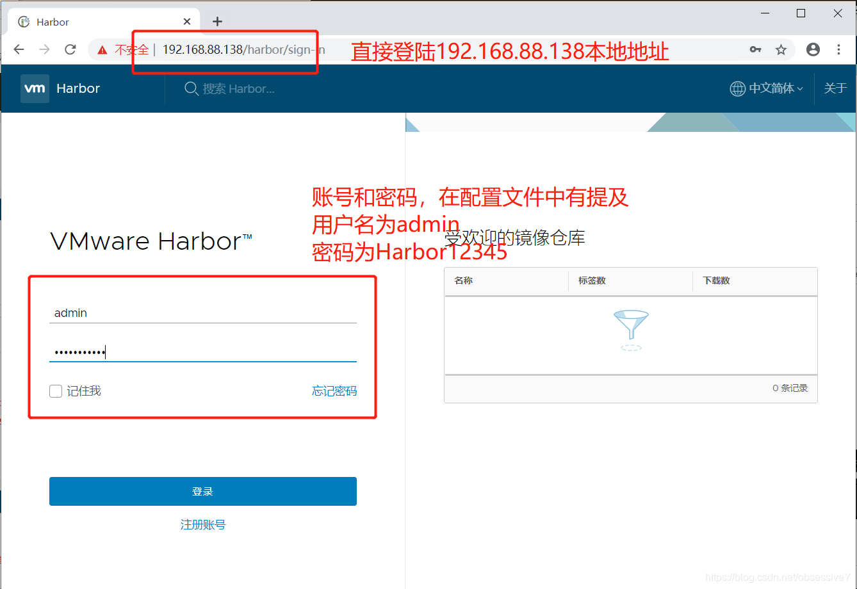Open saved passwords key icon
The height and width of the screenshot is (589, 857).
pyautogui.click(x=755, y=49)
